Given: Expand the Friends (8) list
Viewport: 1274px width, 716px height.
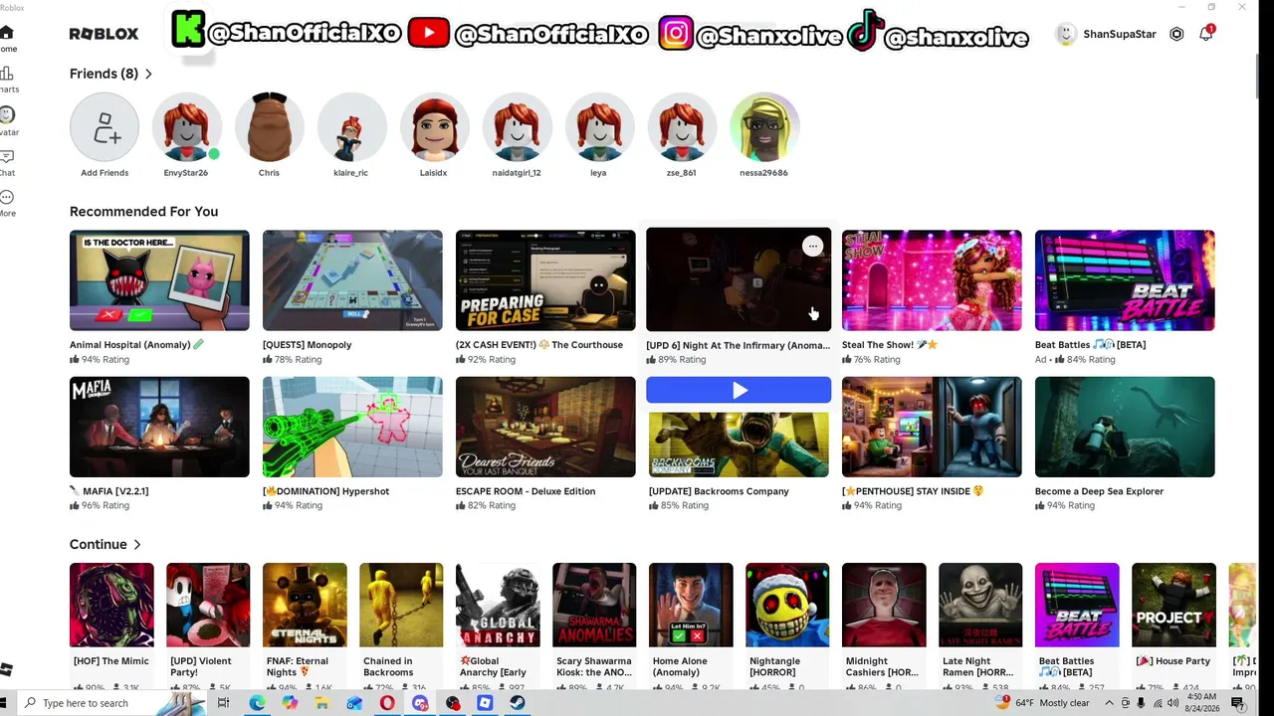Looking at the screenshot, I should (110, 74).
